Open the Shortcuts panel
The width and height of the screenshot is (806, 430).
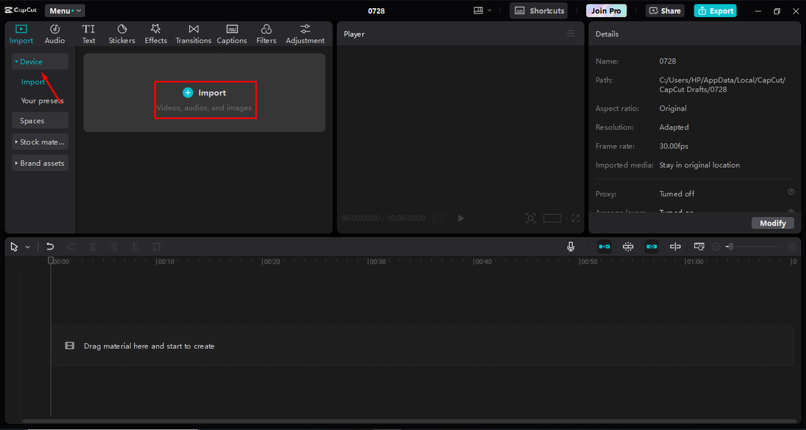coord(538,11)
